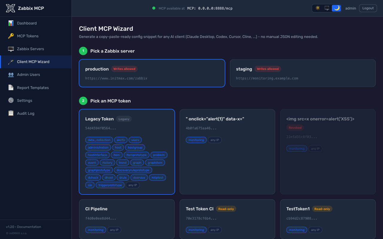
Task: Click the graphitem scope tag
Action: [x=155, y=163]
